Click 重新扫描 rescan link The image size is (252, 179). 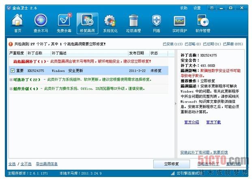click(x=233, y=164)
